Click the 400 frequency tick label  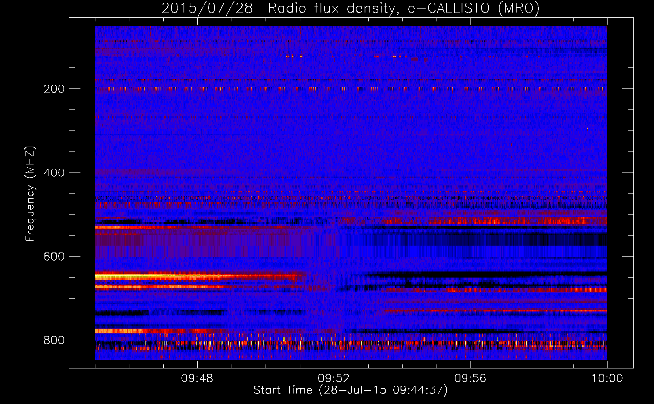[54, 173]
